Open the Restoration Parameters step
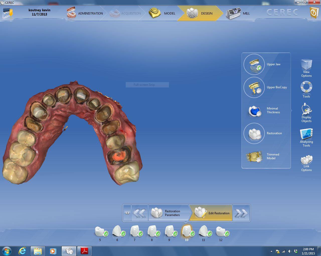 169,213
